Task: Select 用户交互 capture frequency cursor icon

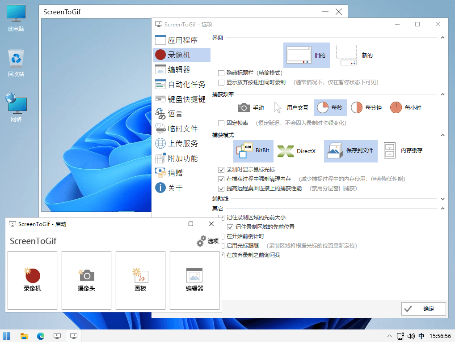Action: tap(278, 108)
